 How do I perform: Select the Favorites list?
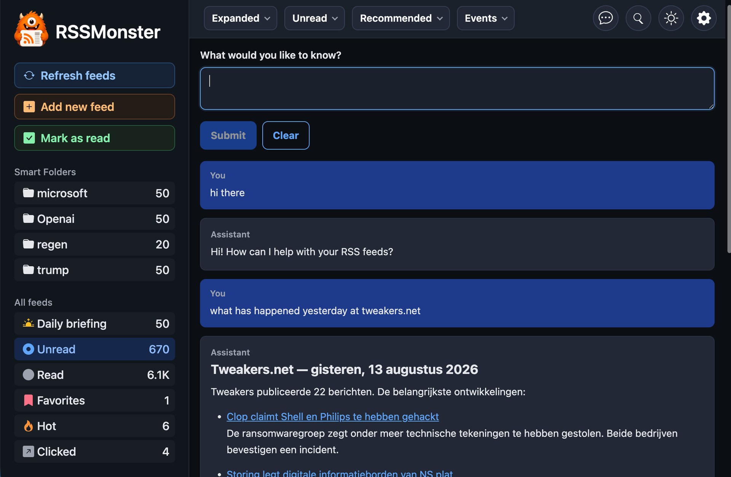[94, 400]
